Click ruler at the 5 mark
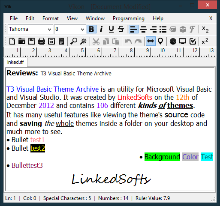 [x=82, y=51]
